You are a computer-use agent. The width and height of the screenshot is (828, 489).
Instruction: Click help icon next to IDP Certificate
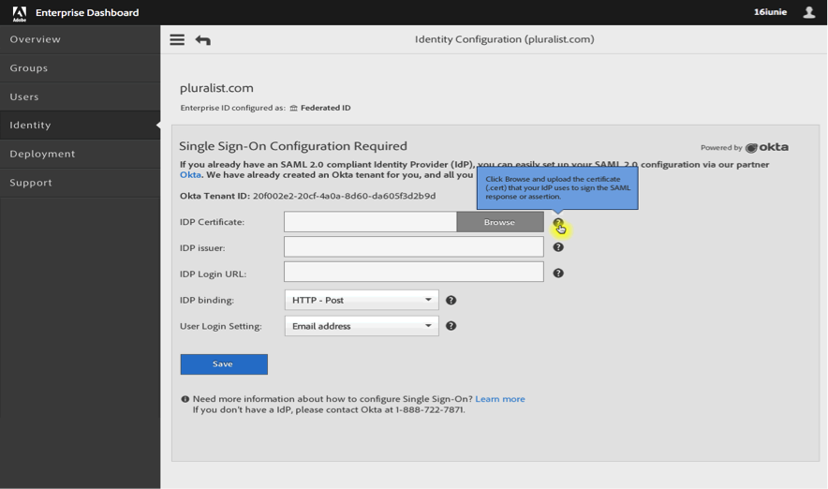point(558,223)
